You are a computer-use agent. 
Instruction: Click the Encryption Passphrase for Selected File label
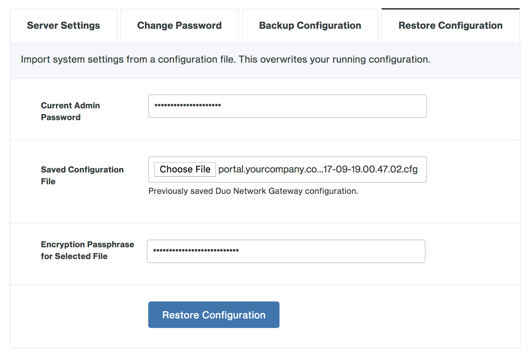point(87,250)
